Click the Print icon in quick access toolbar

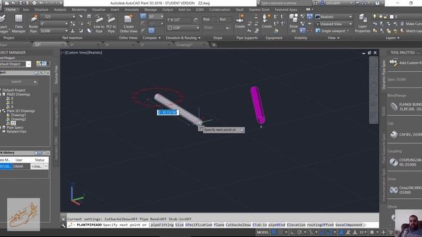tap(34, 3)
